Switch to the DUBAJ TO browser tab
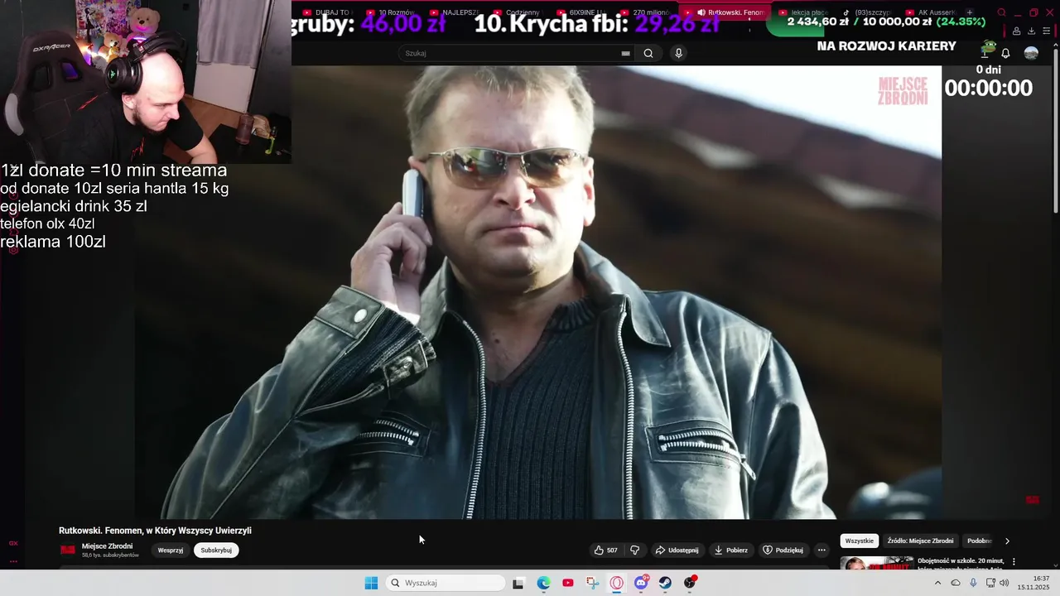Screen dimensions: 1060x596 coord(328,12)
